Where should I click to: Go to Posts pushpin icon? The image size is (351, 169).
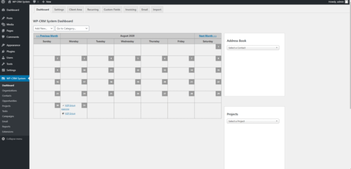point(3,18)
